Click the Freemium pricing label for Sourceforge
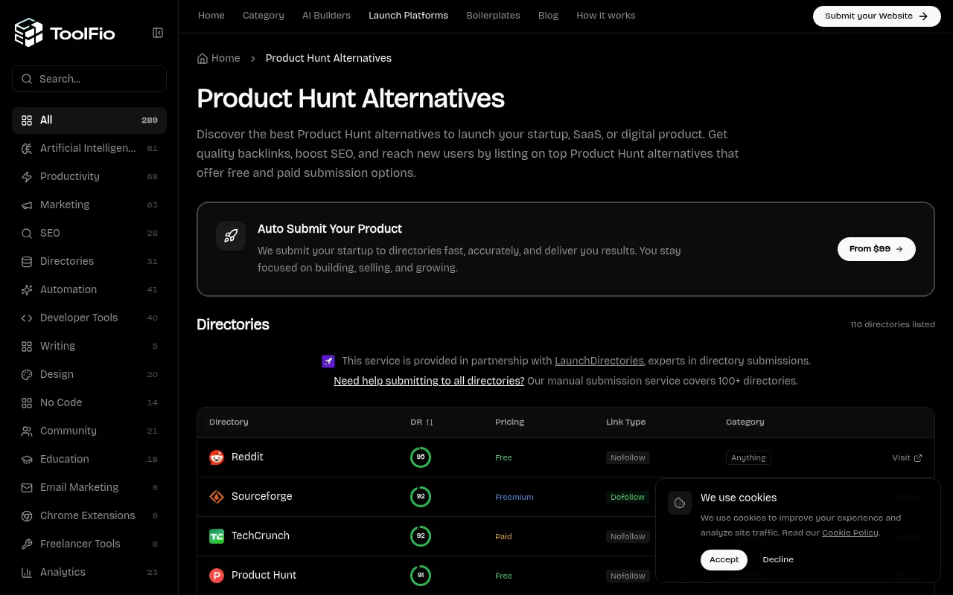Screen dimensions: 953x595 point(514,497)
